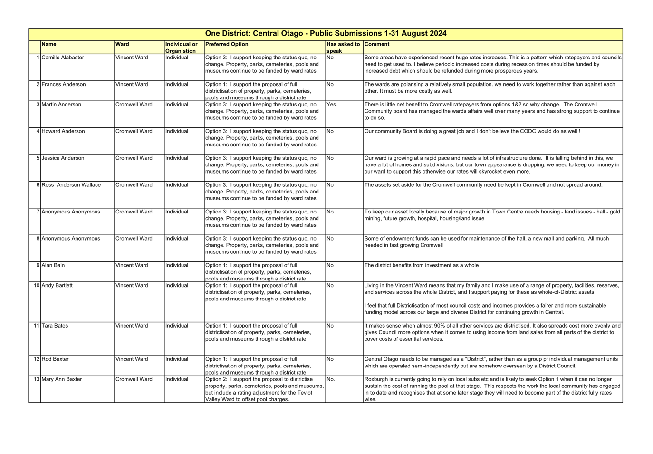Image resolution: width=653 pixels, height=454 pixels.
Task: Select the name cell 'Jessica Anderson'
Action: [x=63, y=158]
